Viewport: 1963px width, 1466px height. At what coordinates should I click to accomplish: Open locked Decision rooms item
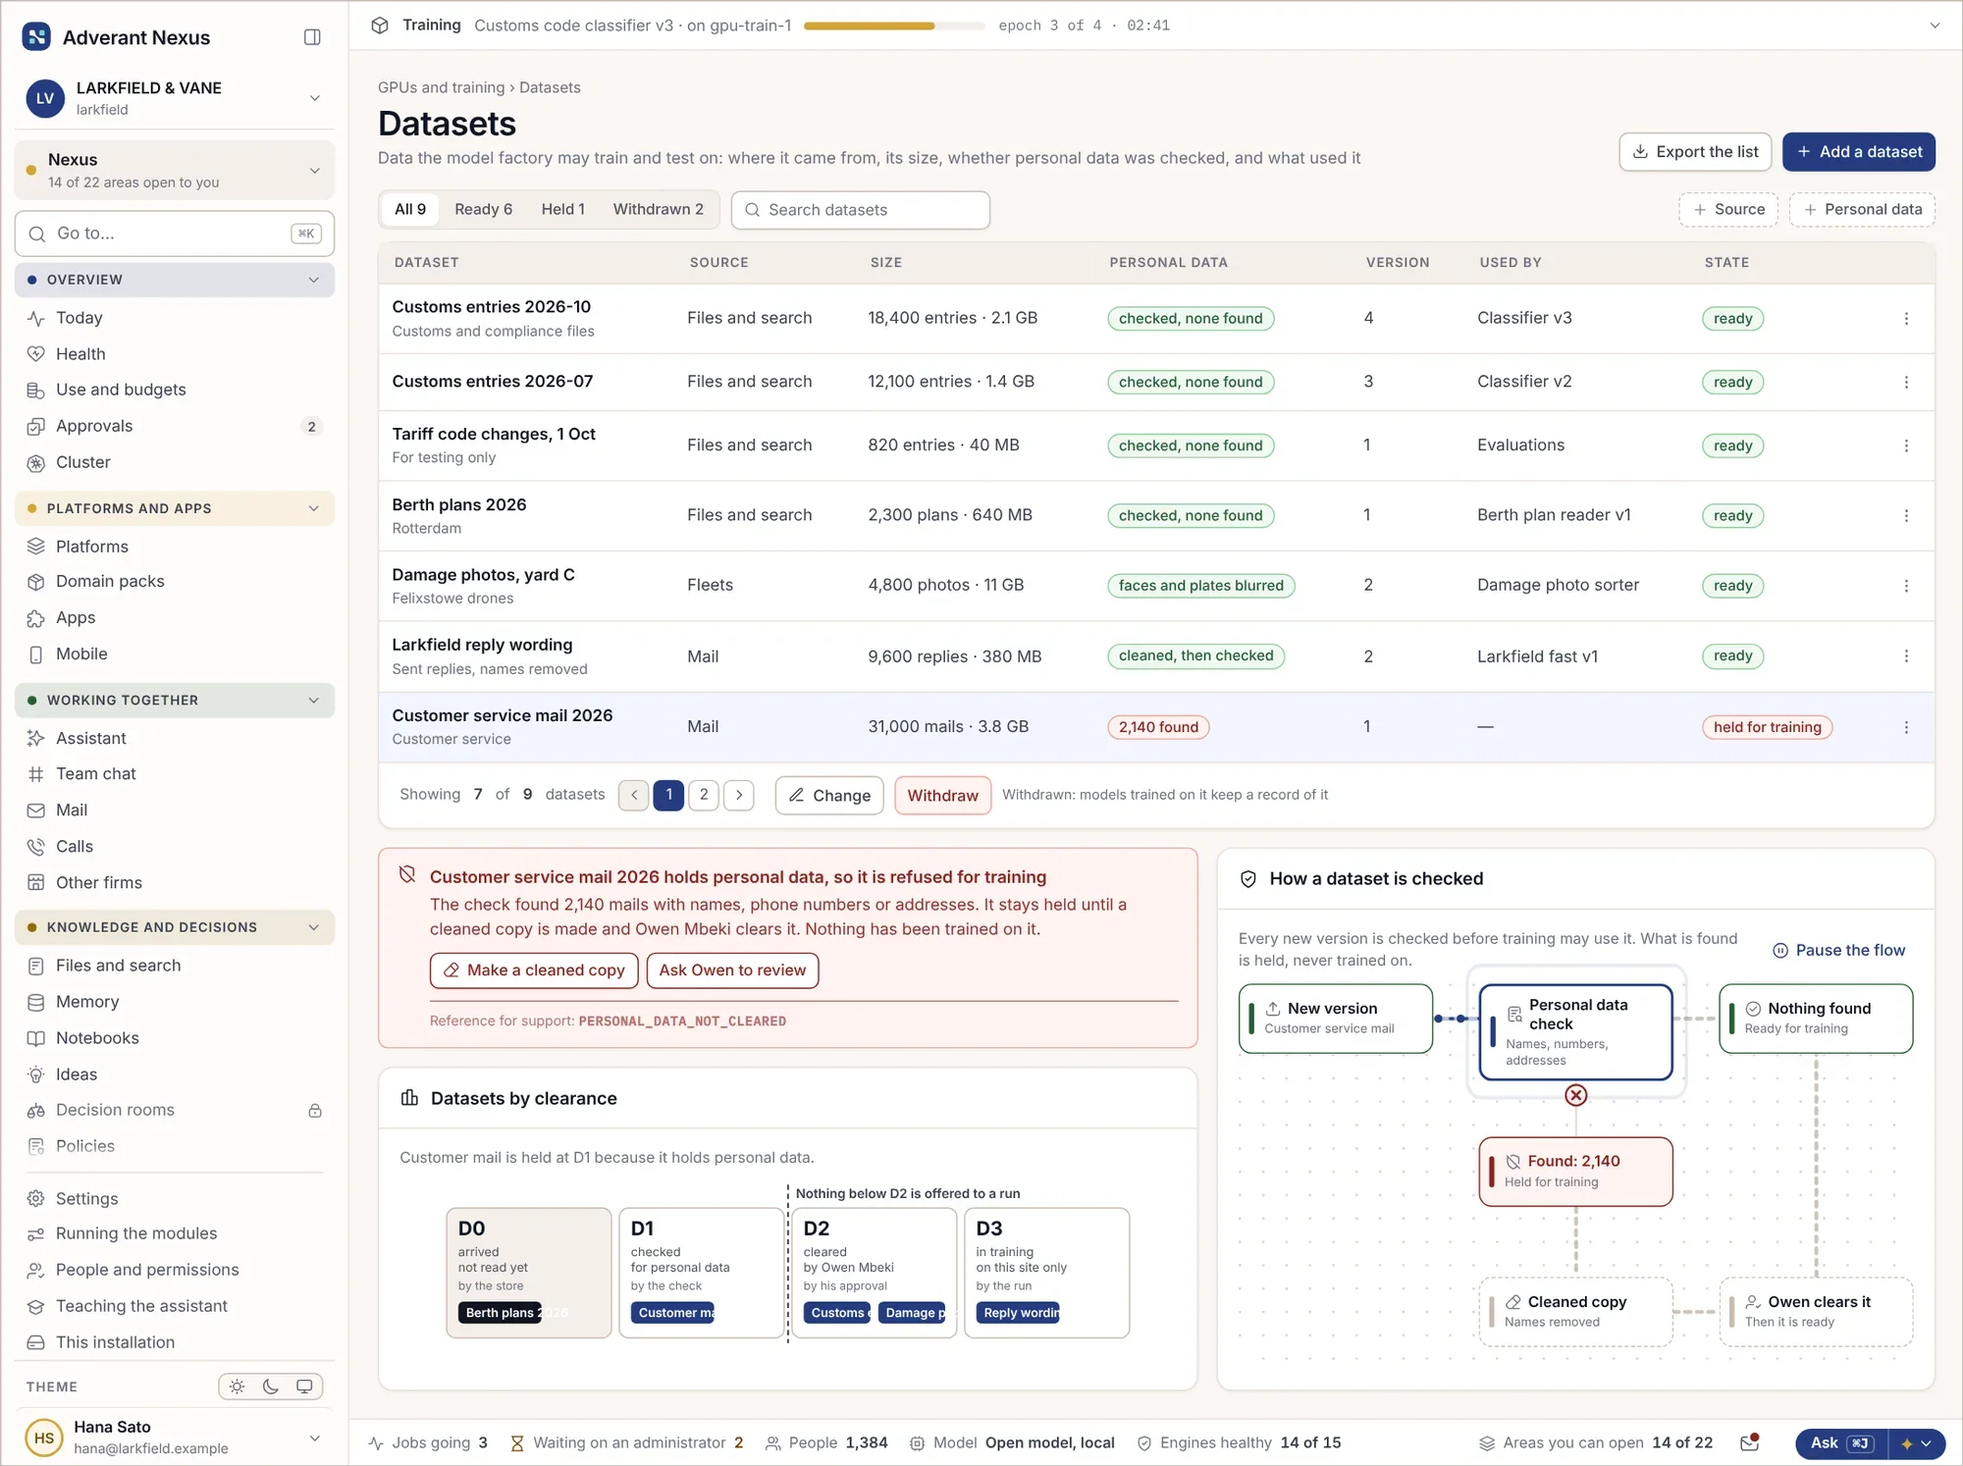[x=175, y=1110]
